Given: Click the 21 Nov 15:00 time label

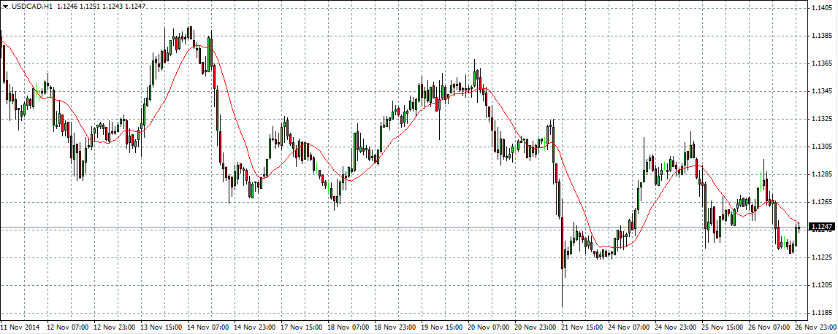Looking at the screenshot, I should [583, 328].
